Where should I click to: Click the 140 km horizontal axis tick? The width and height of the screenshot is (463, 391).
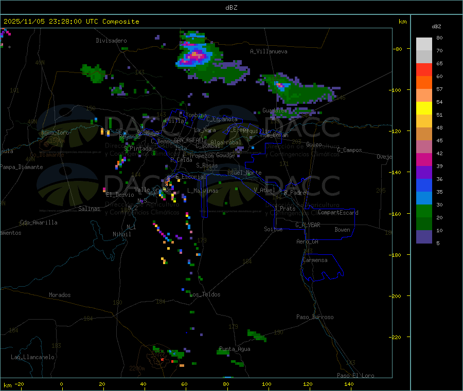[x=349, y=384]
